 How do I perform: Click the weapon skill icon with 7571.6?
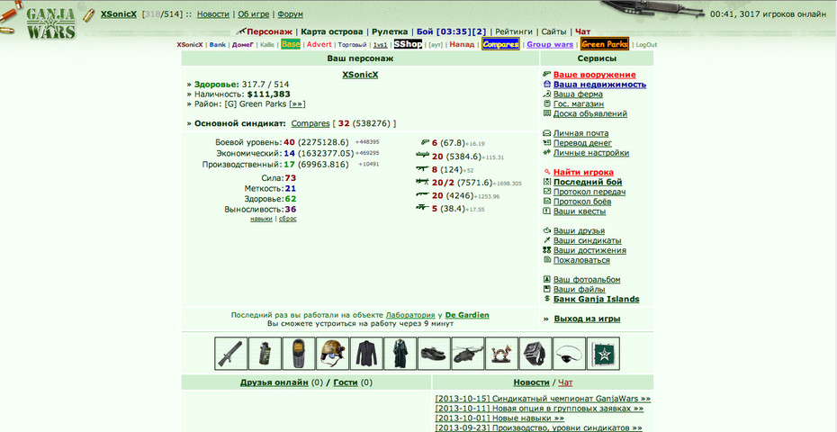click(x=423, y=182)
